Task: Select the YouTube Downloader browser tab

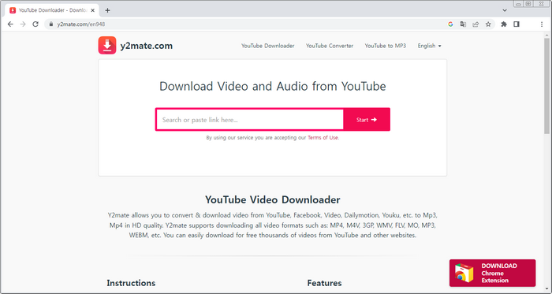Action: point(52,10)
